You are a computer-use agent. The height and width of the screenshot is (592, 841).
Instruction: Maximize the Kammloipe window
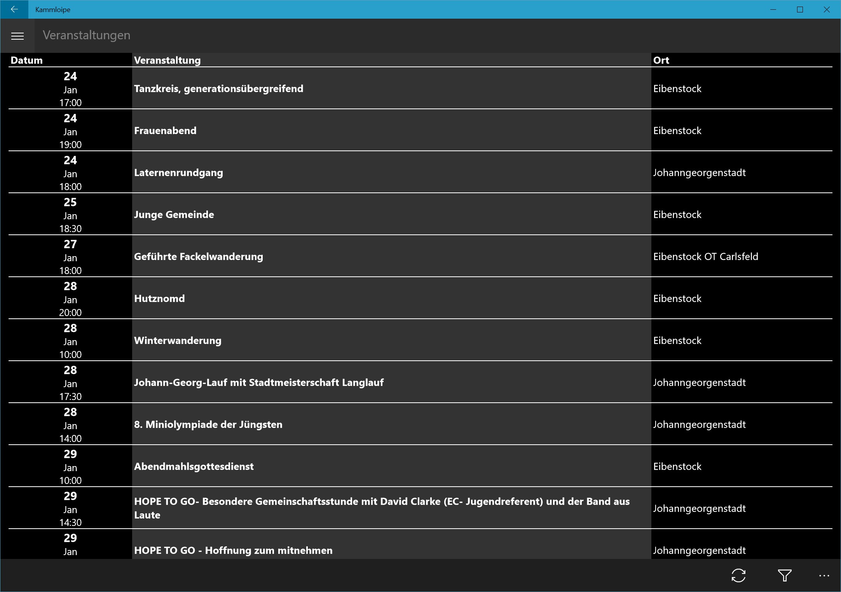(x=800, y=9)
